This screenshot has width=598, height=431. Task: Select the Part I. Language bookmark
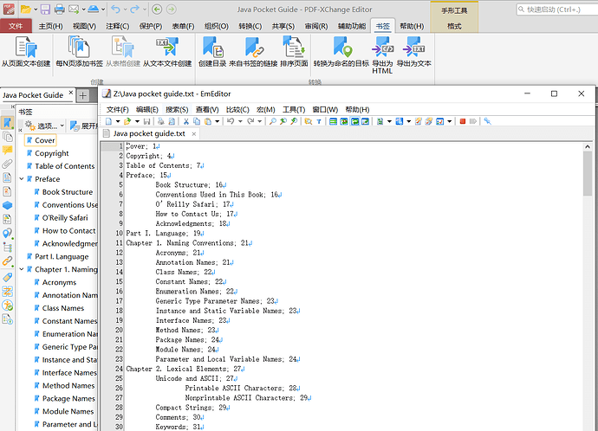click(x=57, y=257)
